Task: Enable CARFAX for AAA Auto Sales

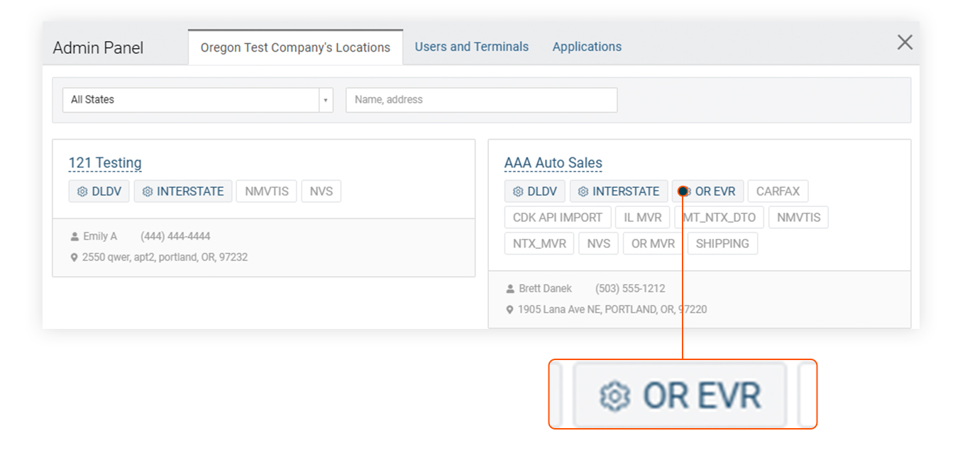Action: (778, 191)
